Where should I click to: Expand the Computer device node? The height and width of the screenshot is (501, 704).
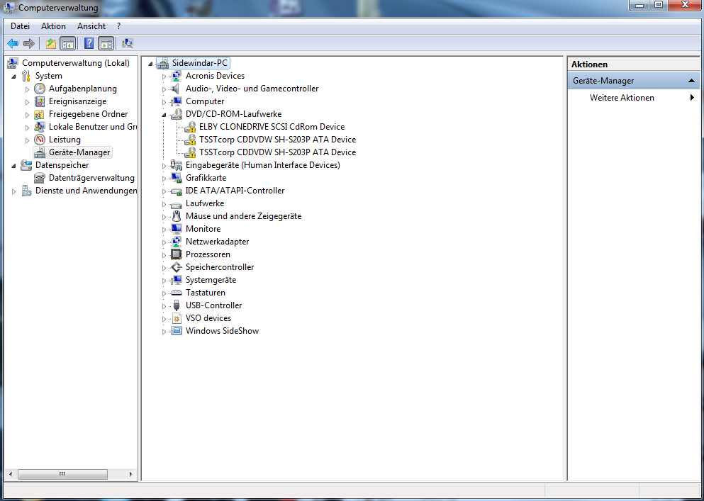click(x=164, y=102)
